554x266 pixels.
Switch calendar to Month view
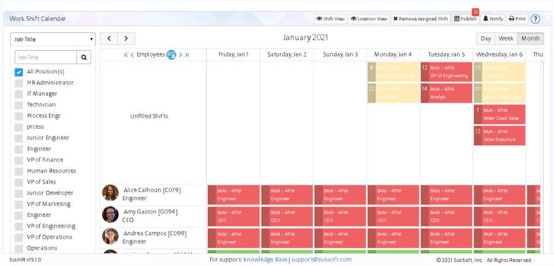[530, 39]
